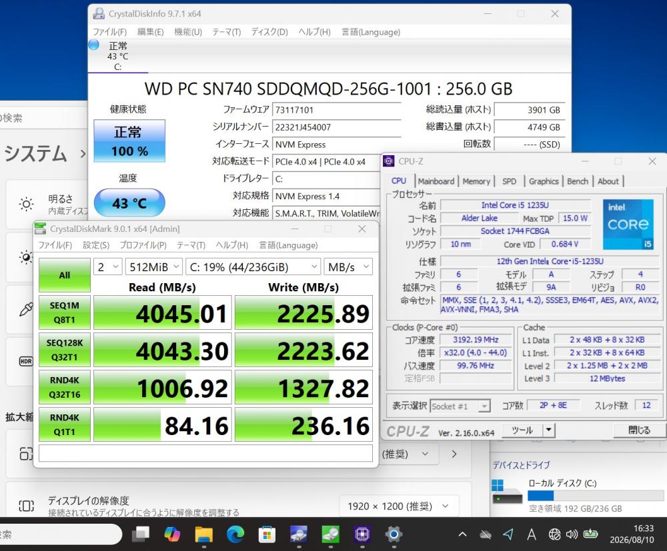Click the ツール button in CPU-Z
Screen dimensions: 667x551
pos(522,430)
